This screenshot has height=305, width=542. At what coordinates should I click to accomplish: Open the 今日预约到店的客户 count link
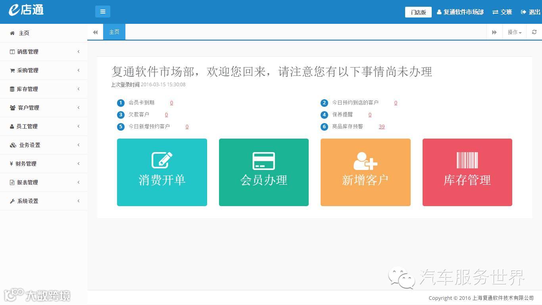click(x=396, y=103)
